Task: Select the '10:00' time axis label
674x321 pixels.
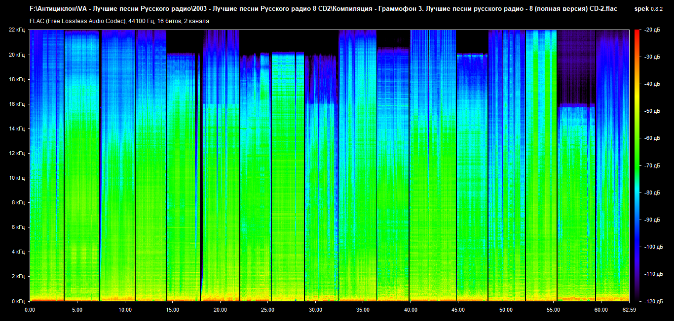Action: 125,310
